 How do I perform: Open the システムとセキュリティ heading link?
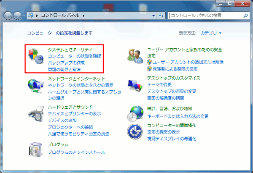tap(70, 50)
